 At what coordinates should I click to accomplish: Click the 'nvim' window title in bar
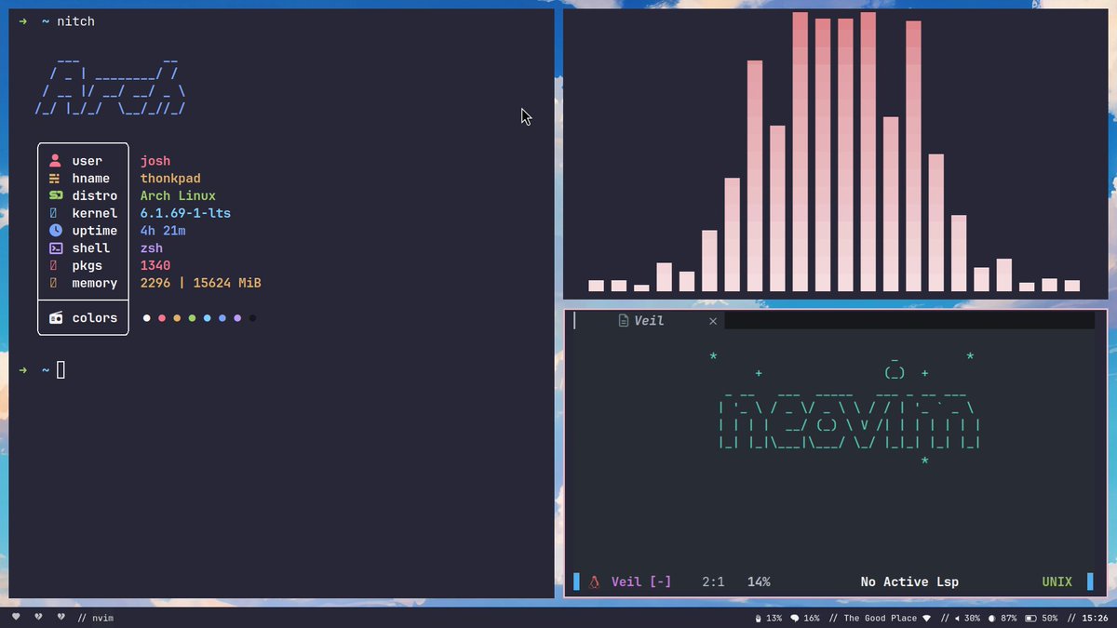103,618
